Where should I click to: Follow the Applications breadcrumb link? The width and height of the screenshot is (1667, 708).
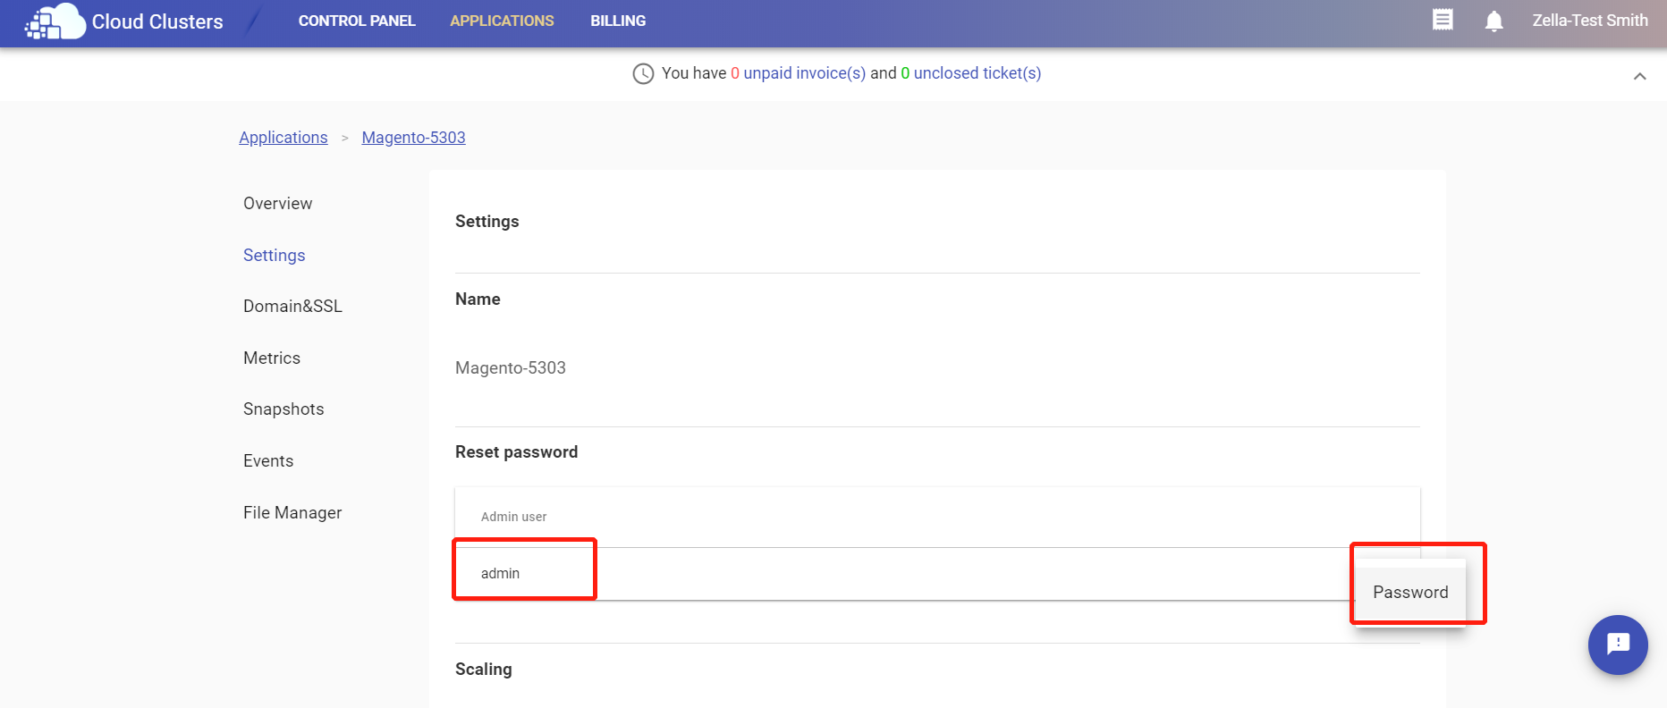283,138
